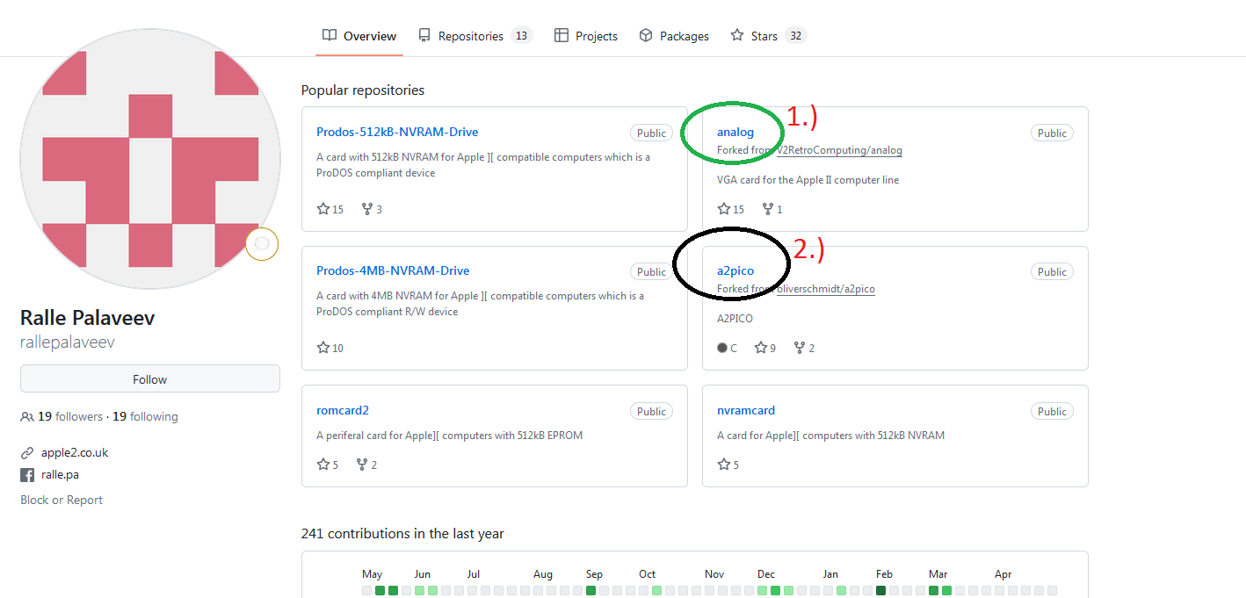Open the stargazers count of nvramcard
Screen dimensions: 1246x598
(x=728, y=465)
